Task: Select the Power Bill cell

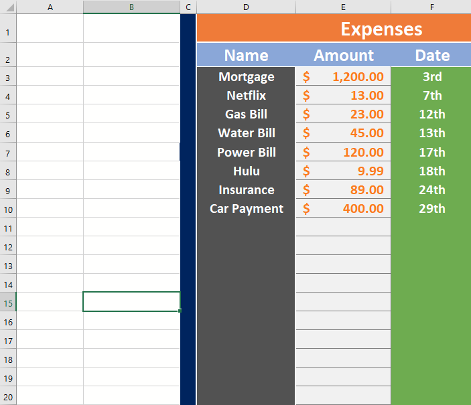Action: (246, 152)
